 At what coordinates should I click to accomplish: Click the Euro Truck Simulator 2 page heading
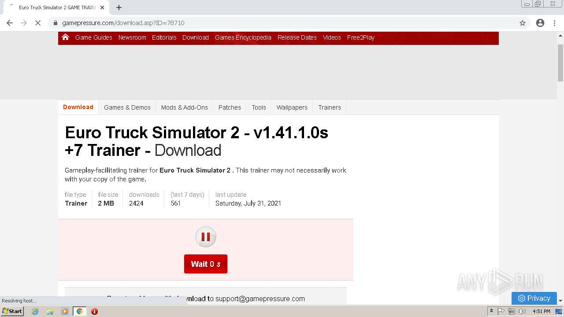[197, 141]
